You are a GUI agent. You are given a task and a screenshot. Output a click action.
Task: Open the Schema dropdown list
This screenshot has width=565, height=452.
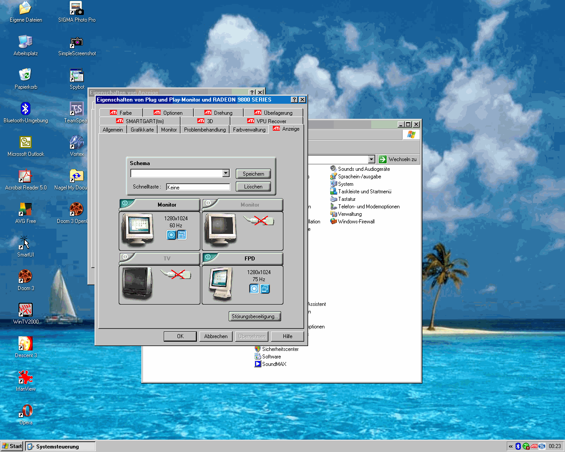226,173
